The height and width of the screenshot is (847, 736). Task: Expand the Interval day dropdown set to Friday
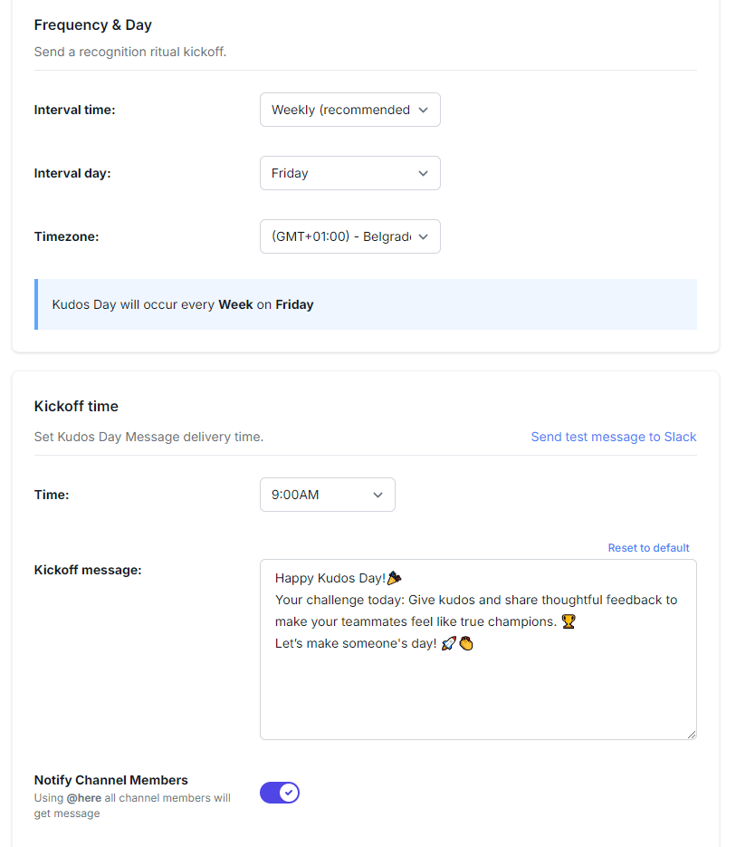349,173
